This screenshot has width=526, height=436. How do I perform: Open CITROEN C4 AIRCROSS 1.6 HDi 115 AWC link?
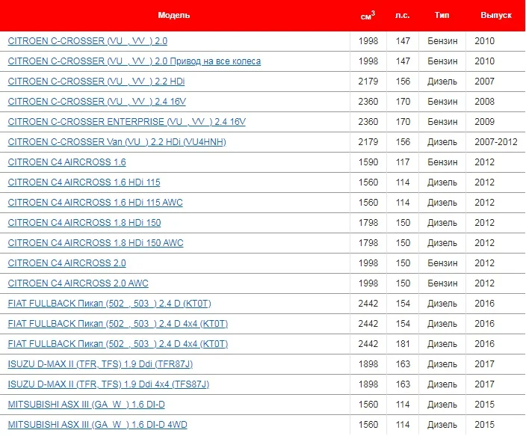(x=96, y=202)
